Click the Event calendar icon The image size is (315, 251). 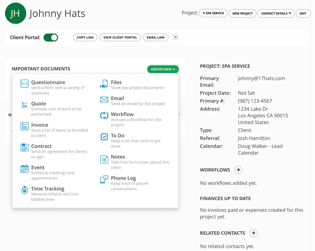click(25, 169)
